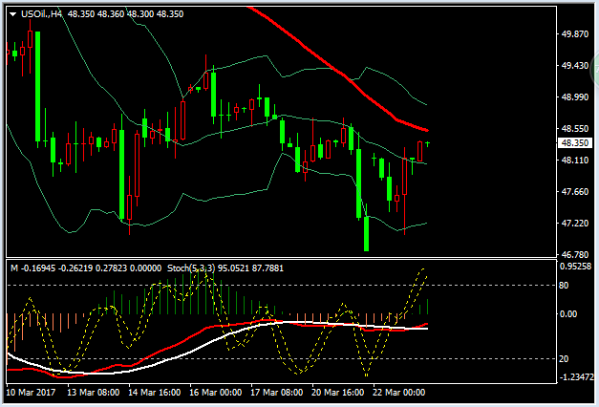
Task: Click the 17 Mar 08:00 time marker
Action: click(x=277, y=393)
